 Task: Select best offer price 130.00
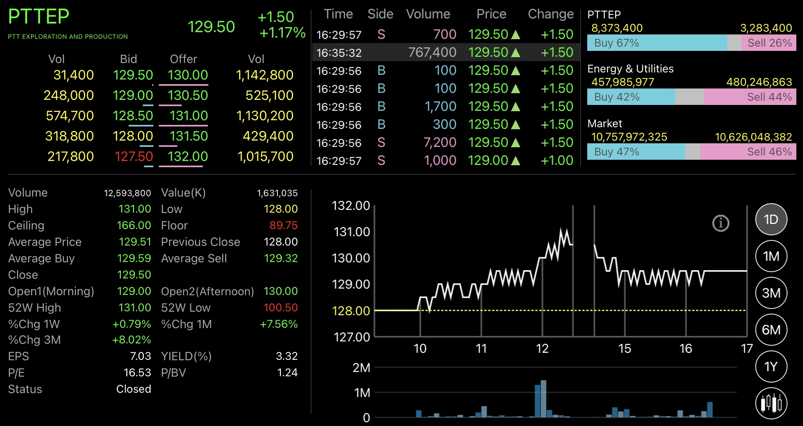(188, 75)
